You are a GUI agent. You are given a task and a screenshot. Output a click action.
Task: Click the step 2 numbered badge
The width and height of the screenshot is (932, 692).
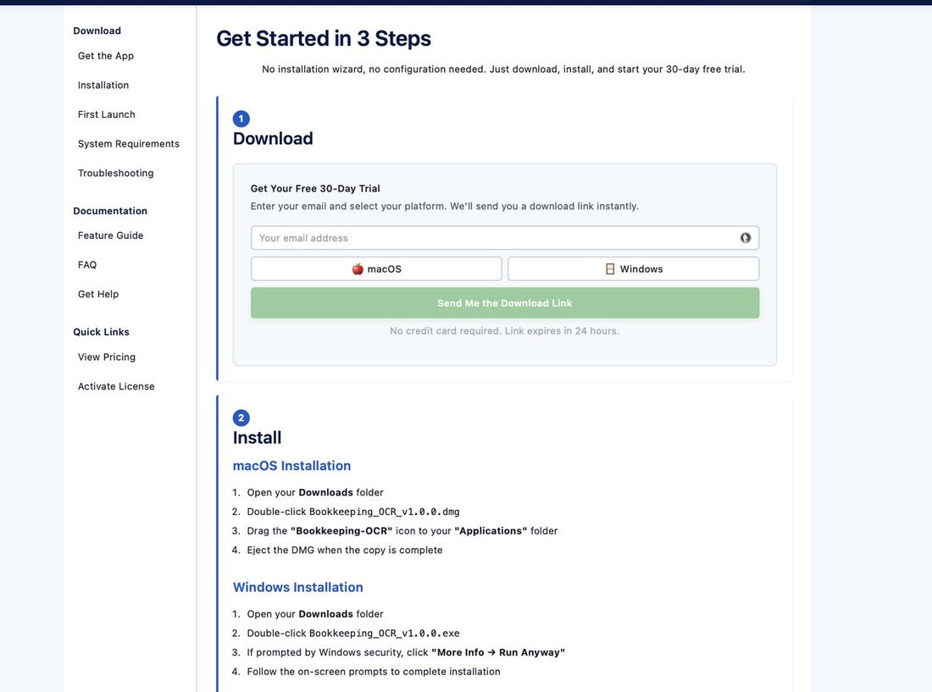[240, 417]
